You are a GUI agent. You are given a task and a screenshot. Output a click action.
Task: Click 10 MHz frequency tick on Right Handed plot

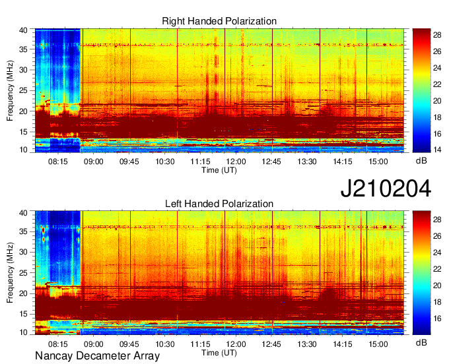[x=23, y=150]
